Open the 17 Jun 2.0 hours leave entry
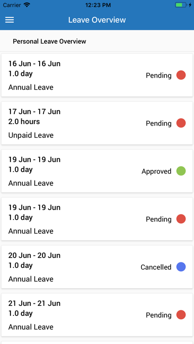This screenshot has height=344, width=194. (97, 123)
